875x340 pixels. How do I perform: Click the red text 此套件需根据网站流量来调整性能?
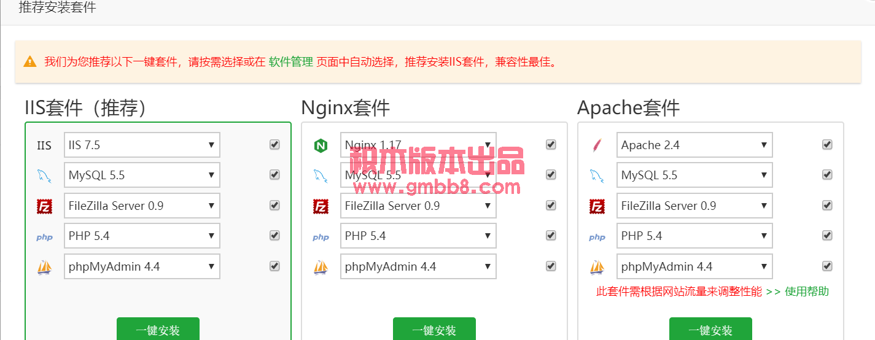coord(679,292)
